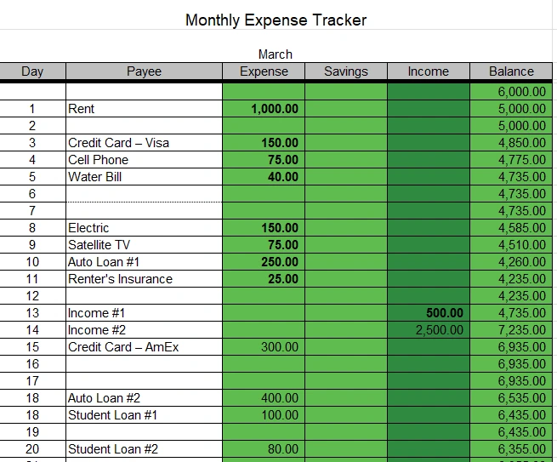Click the "40.00" expense cell
This screenshot has width=557, height=462.
pyautogui.click(x=264, y=177)
